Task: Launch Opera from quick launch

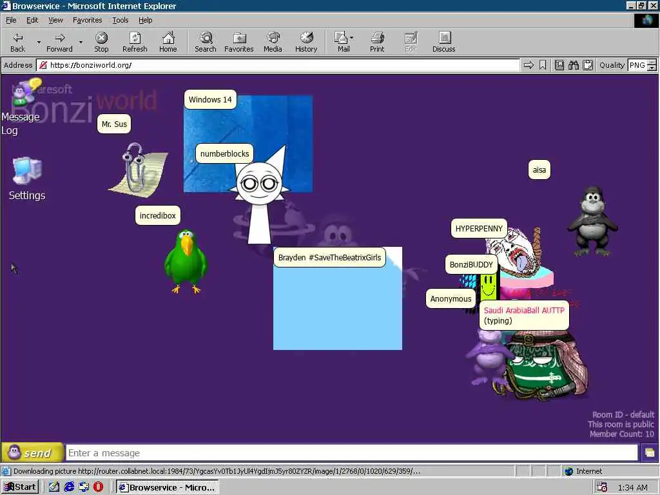Action: click(99, 487)
